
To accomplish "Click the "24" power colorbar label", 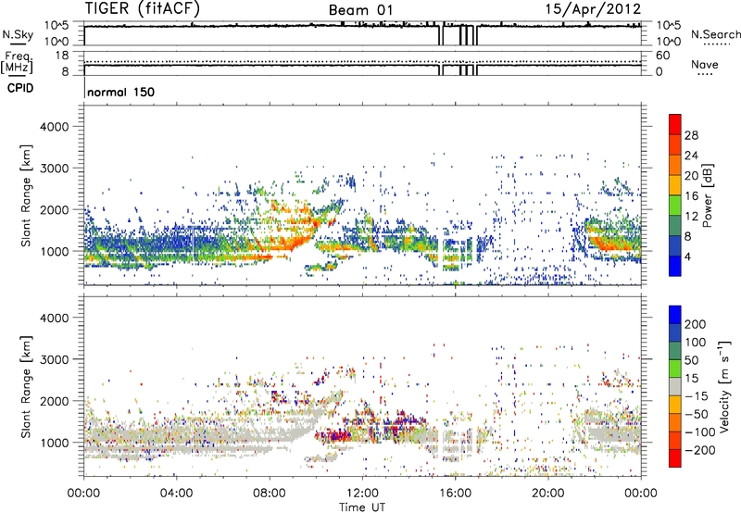I will click(691, 156).
